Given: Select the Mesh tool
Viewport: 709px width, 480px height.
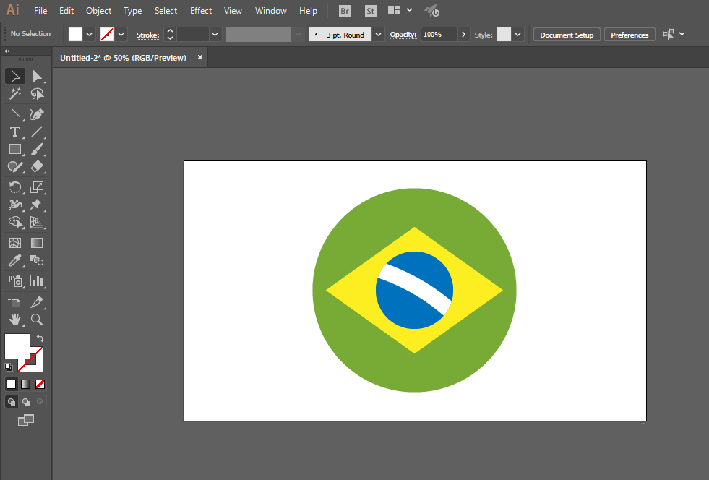Looking at the screenshot, I should click(15, 243).
